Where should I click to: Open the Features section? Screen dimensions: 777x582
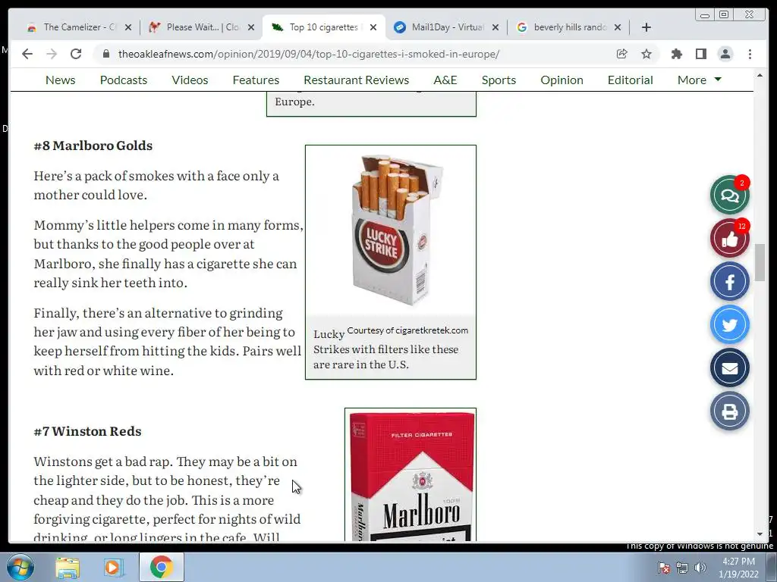point(256,80)
